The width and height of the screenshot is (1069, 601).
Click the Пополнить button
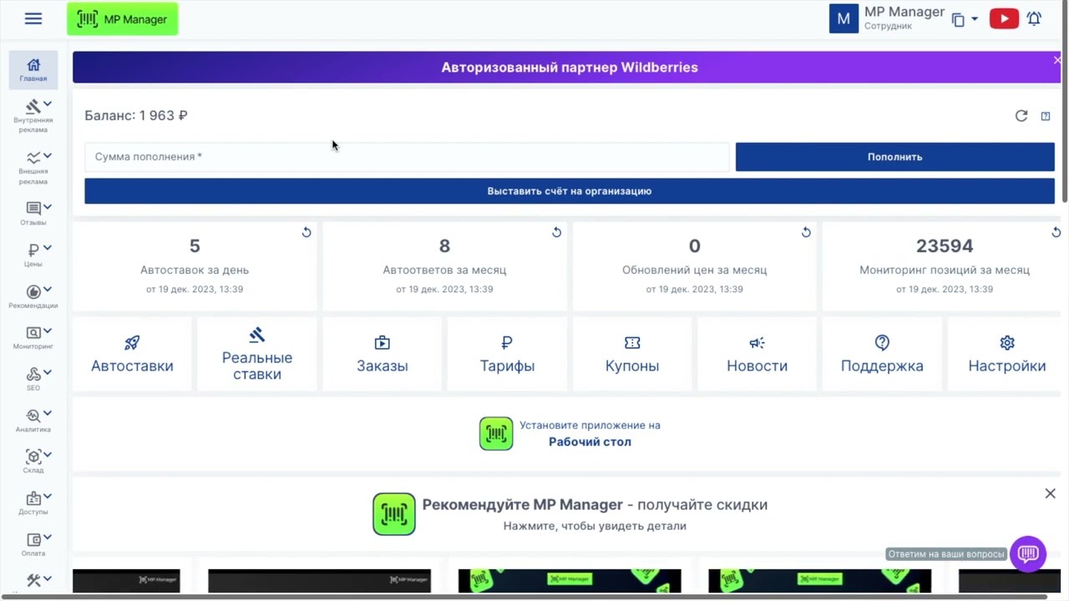[894, 157]
